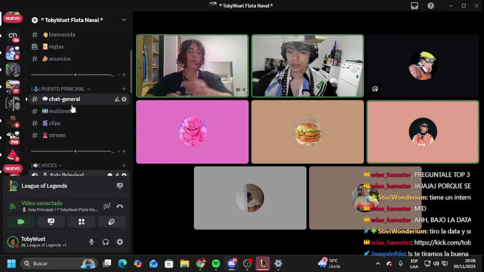The image size is (484, 272).
Task: Focus the woman's webcam video tile
Action: [192, 66]
